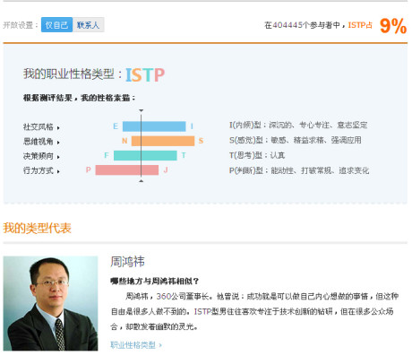Click the P(判断)型 description line
Screen dimensions: 412x356
tap(299, 170)
